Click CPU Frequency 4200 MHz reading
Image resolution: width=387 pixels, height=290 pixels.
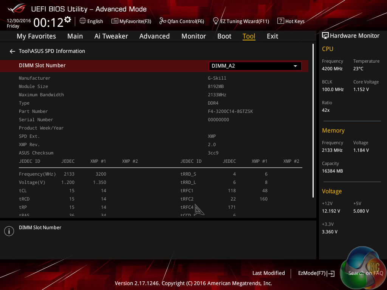coord(332,69)
